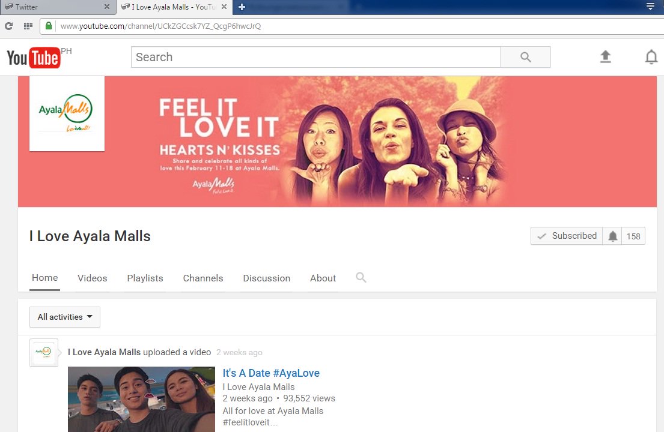Click the browser address bar URL
The width and height of the screenshot is (664, 432).
click(160, 26)
